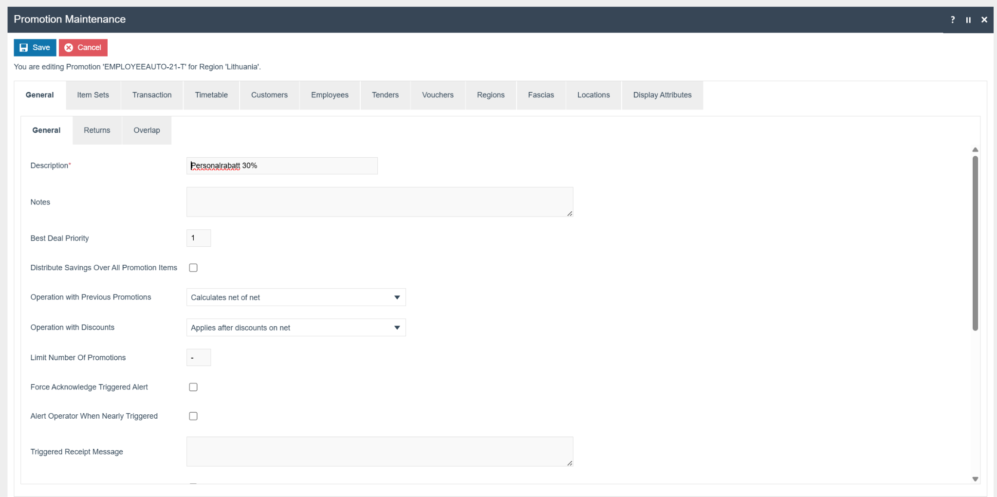Click the vertical scrollbar thumb
The image size is (997, 497).
tap(975, 243)
